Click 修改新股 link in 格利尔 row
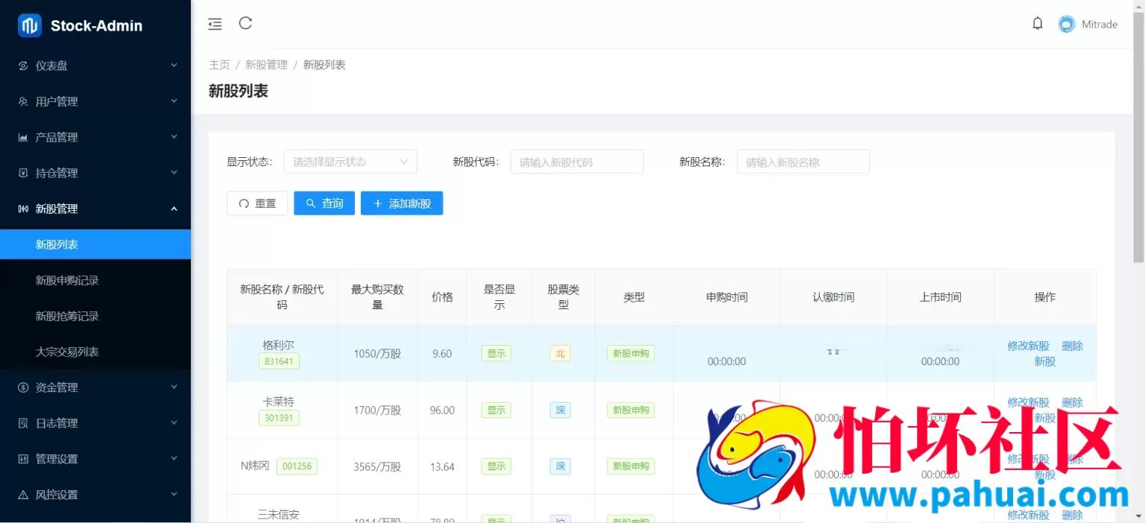The height and width of the screenshot is (523, 1145). [1028, 346]
